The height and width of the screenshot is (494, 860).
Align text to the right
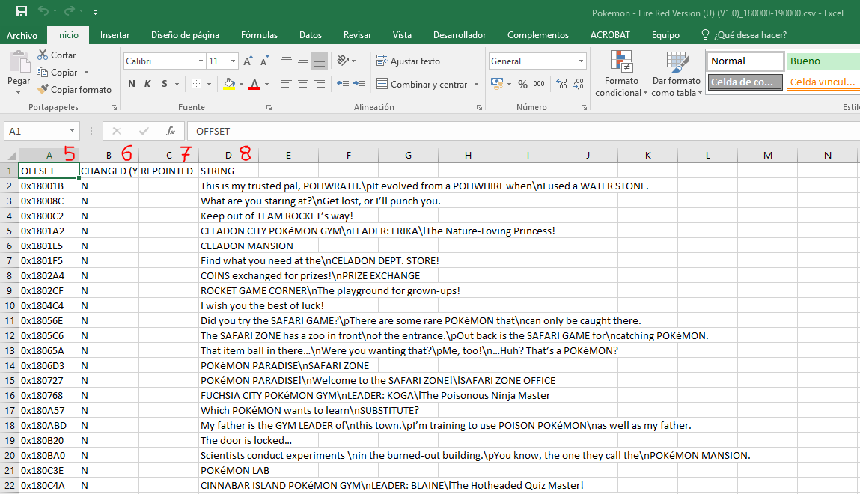click(x=319, y=84)
